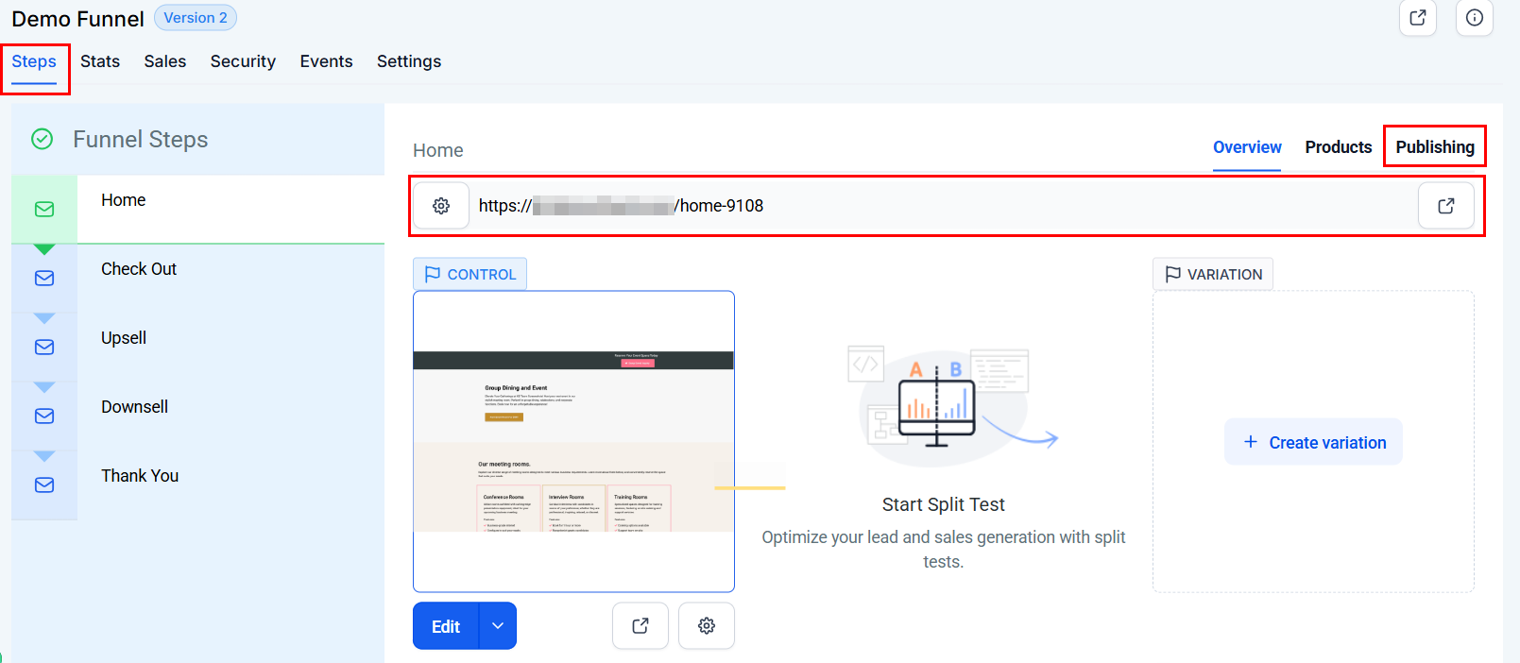Select the Upsell funnel step
Screen dimensions: 1520x663
point(198,347)
